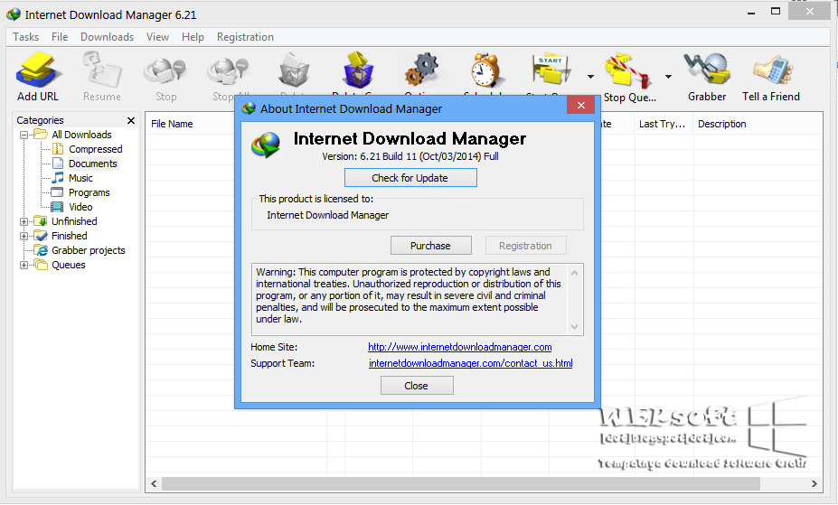Viewport: 838px width, 505px height.
Task: Open the Start Queue dropdown arrow
Action: pyautogui.click(x=590, y=76)
